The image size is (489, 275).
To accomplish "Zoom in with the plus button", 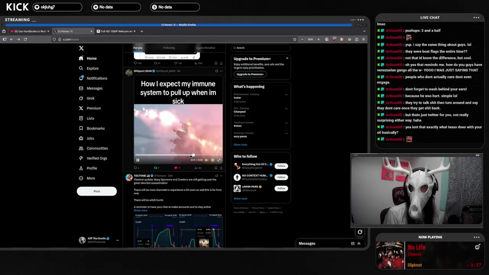I will [x=318, y=39].
